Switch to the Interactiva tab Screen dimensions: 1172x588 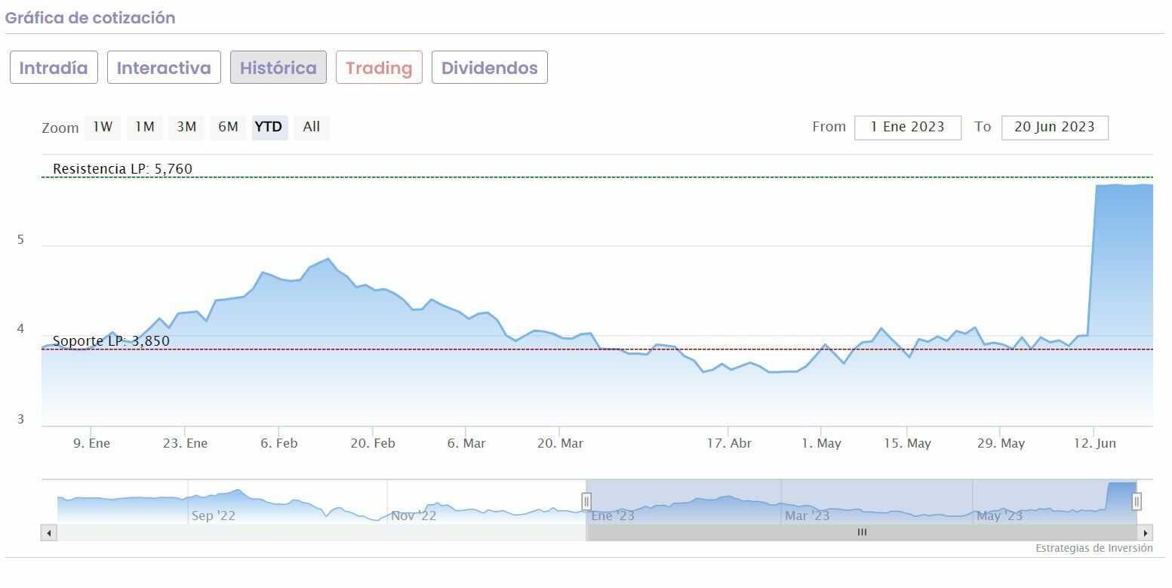(164, 68)
